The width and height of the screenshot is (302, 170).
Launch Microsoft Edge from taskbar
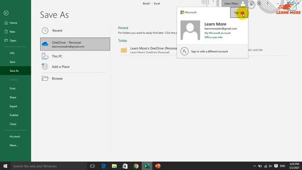(x=104, y=166)
